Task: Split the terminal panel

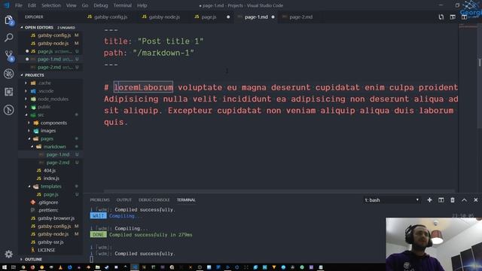Action: click(441, 200)
